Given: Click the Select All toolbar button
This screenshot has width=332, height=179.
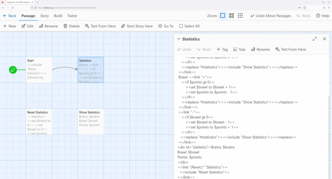Looking at the screenshot, I should pos(189,26).
